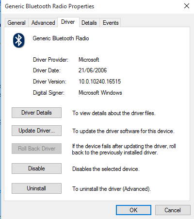Switch to the General tab
Screen dimensions: 194x219
(16, 23)
